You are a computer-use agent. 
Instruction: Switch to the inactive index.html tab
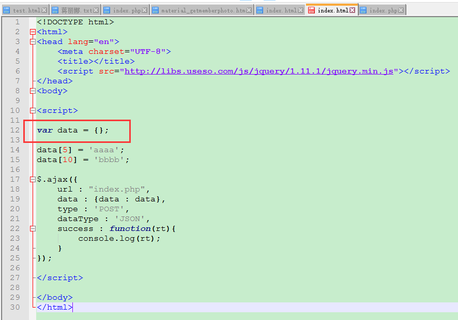point(280,10)
